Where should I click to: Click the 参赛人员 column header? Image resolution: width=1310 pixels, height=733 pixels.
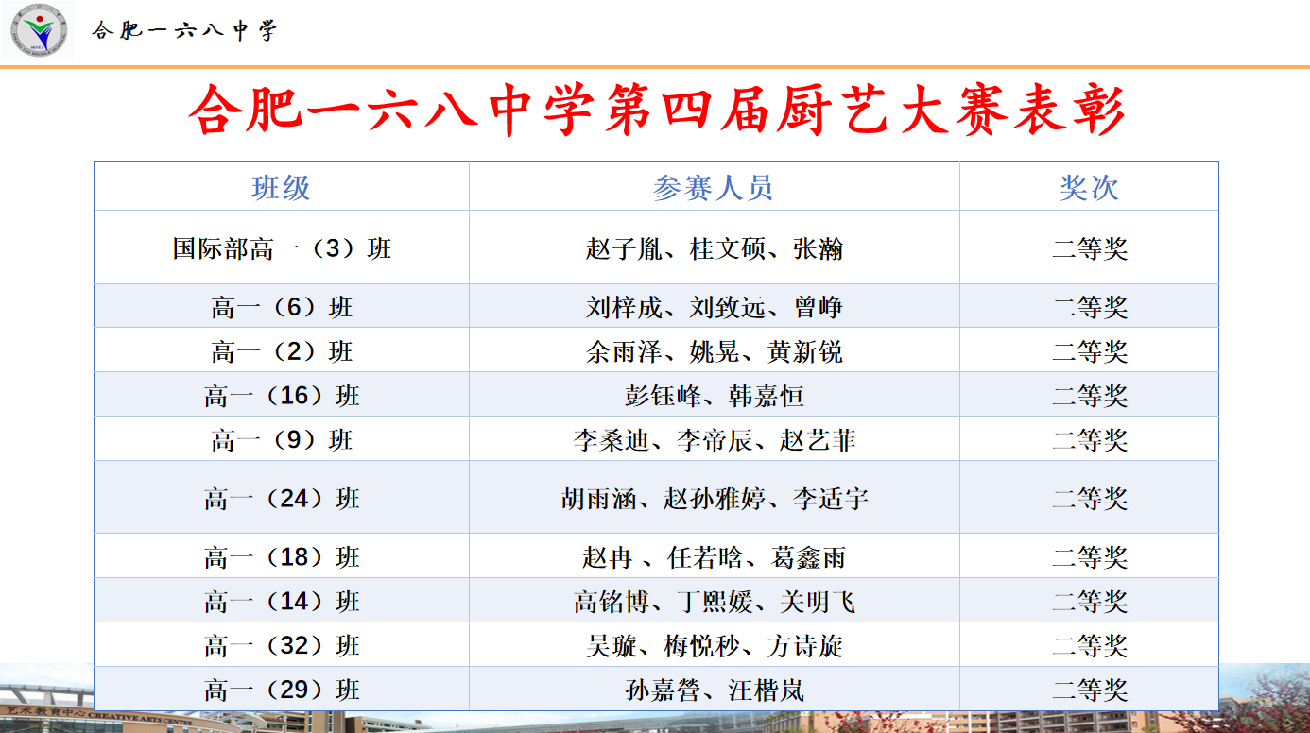(x=714, y=187)
